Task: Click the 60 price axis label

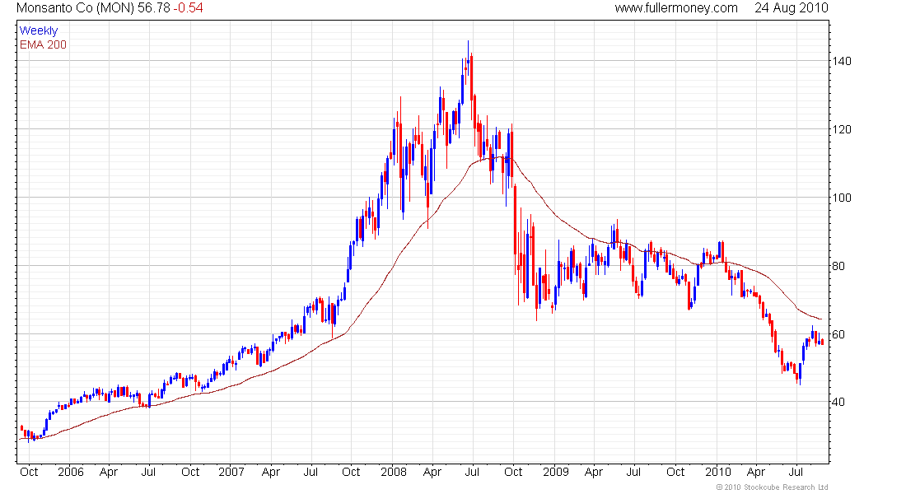Action: [x=838, y=334]
